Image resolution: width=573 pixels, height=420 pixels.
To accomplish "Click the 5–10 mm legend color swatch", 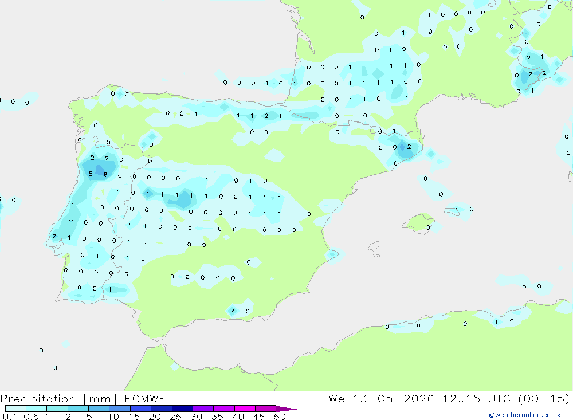I will click(99, 409).
